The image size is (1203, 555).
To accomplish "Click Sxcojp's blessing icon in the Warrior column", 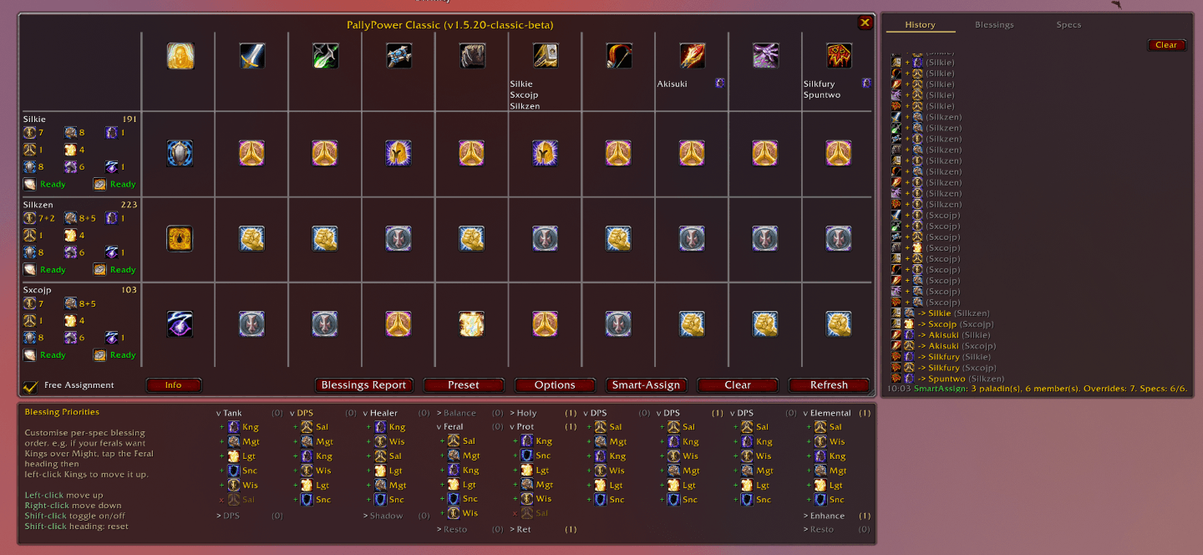I will pos(252,324).
